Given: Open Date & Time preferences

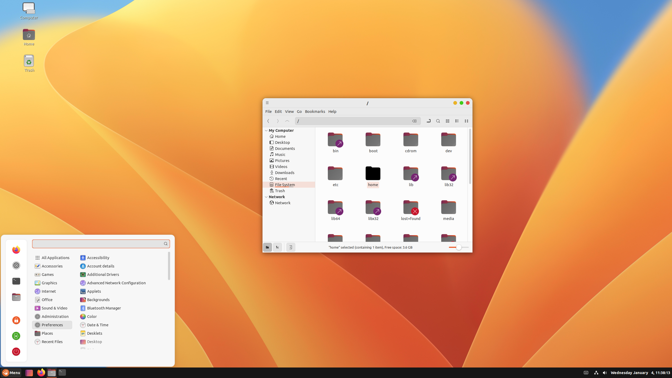Looking at the screenshot, I should click(94, 325).
